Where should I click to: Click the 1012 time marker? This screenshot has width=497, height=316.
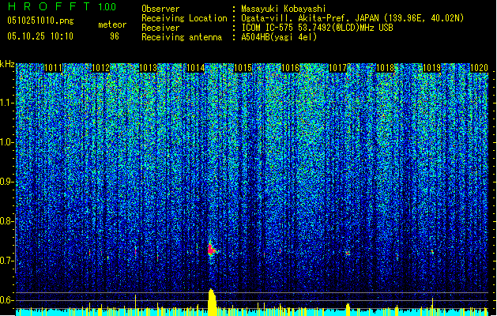(x=100, y=68)
